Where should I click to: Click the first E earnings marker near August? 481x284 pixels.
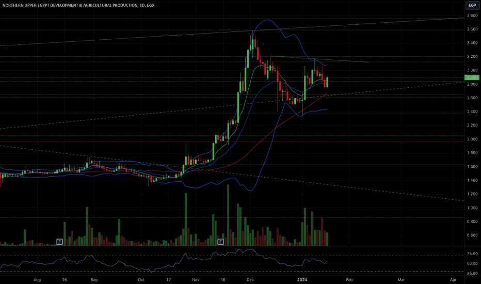[59, 242]
